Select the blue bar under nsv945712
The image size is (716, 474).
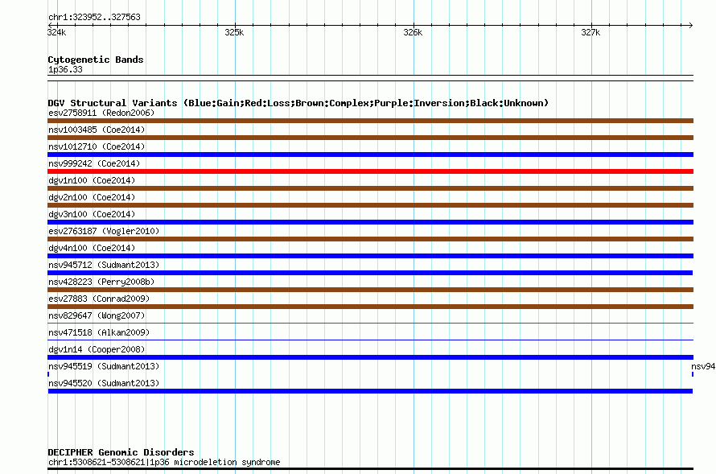tap(370, 273)
